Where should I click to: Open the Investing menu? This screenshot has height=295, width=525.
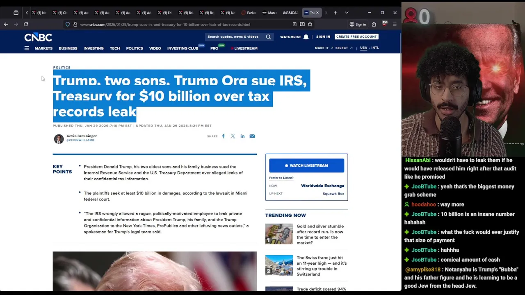pos(94,48)
